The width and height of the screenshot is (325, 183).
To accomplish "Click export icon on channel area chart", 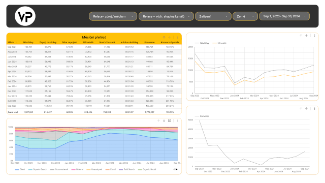I will click(169, 120).
